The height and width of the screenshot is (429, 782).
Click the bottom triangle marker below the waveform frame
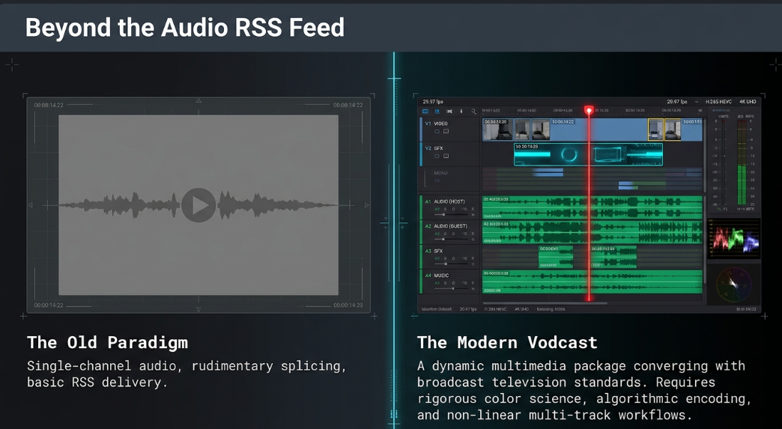198,309
